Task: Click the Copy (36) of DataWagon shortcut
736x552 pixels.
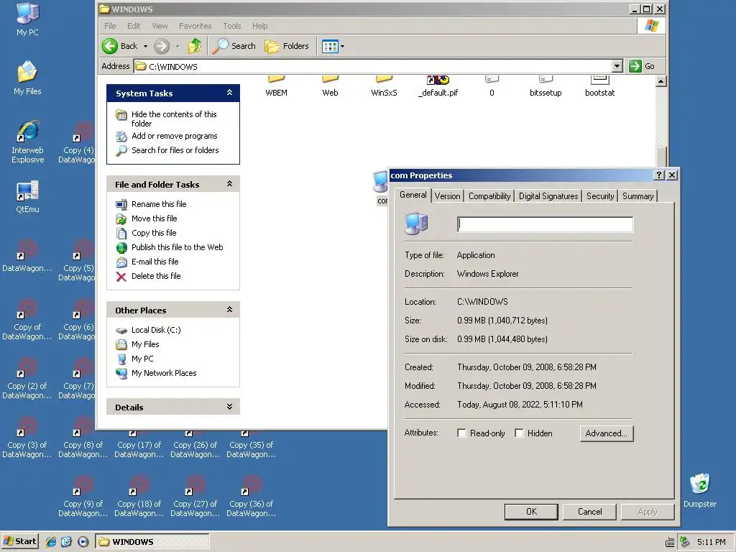Action: (x=252, y=496)
